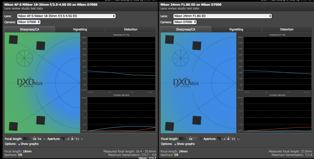This screenshot has height=159, width=314.
Task: Click Aperture: f/8 readout under 24mm
Action: tap(170, 155)
